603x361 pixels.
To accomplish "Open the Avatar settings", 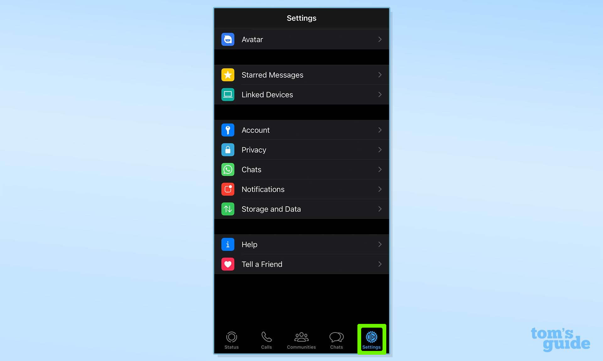I will pos(301,39).
